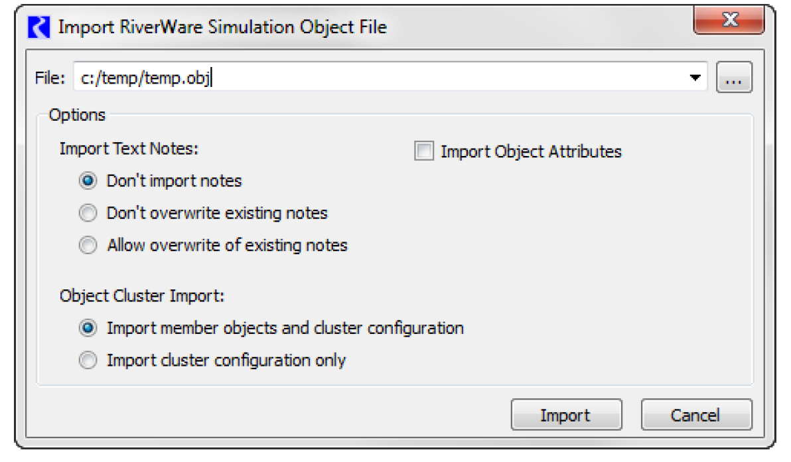Select the Don't import notes radio button
This screenshot has height=462, width=791.
(x=88, y=181)
